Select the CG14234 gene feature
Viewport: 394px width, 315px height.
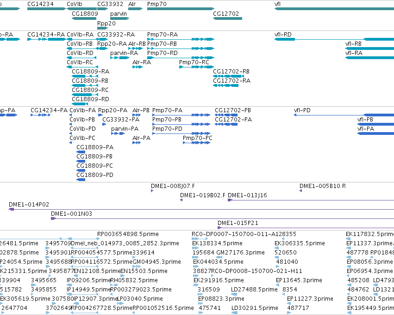click(46, 9)
